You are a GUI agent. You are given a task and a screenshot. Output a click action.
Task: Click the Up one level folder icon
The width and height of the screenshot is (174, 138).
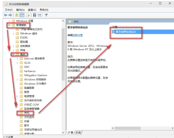point(17,15)
